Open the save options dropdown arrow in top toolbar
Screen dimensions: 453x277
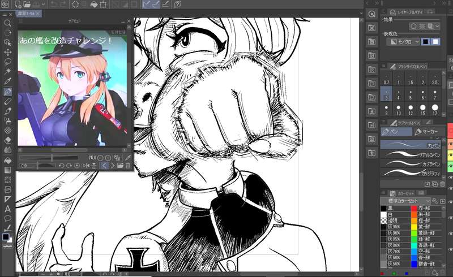coord(44,4)
